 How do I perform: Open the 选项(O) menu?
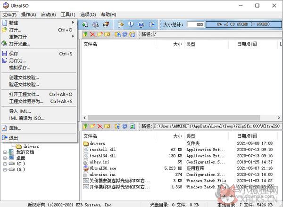pos(88,15)
